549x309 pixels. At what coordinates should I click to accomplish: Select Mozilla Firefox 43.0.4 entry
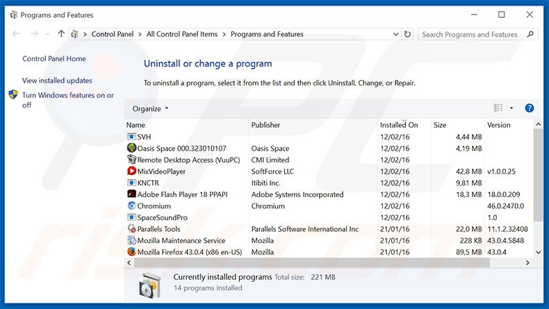click(x=190, y=252)
